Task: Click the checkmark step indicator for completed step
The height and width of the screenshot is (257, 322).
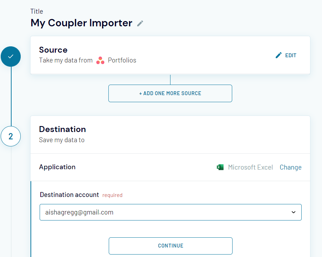Action: coord(11,56)
